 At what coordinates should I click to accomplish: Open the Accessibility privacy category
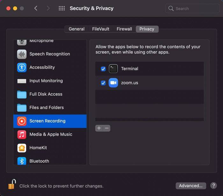click(42, 67)
